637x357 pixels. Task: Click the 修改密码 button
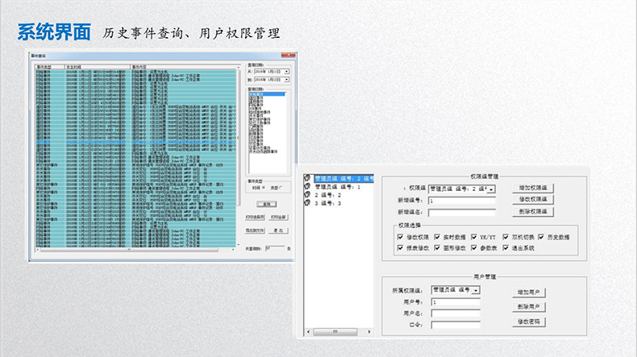pos(528,322)
